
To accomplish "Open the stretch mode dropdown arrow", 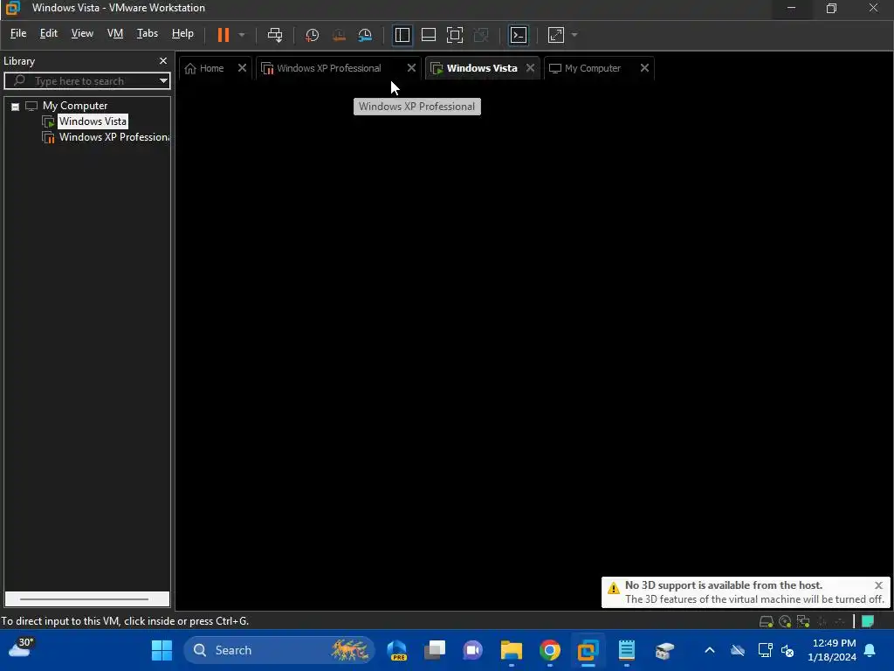I will tap(574, 35).
